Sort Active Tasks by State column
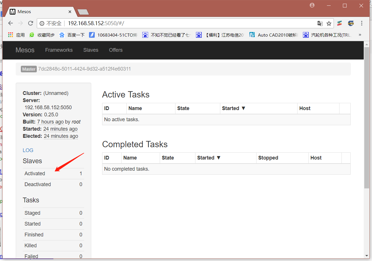 (x=197, y=108)
